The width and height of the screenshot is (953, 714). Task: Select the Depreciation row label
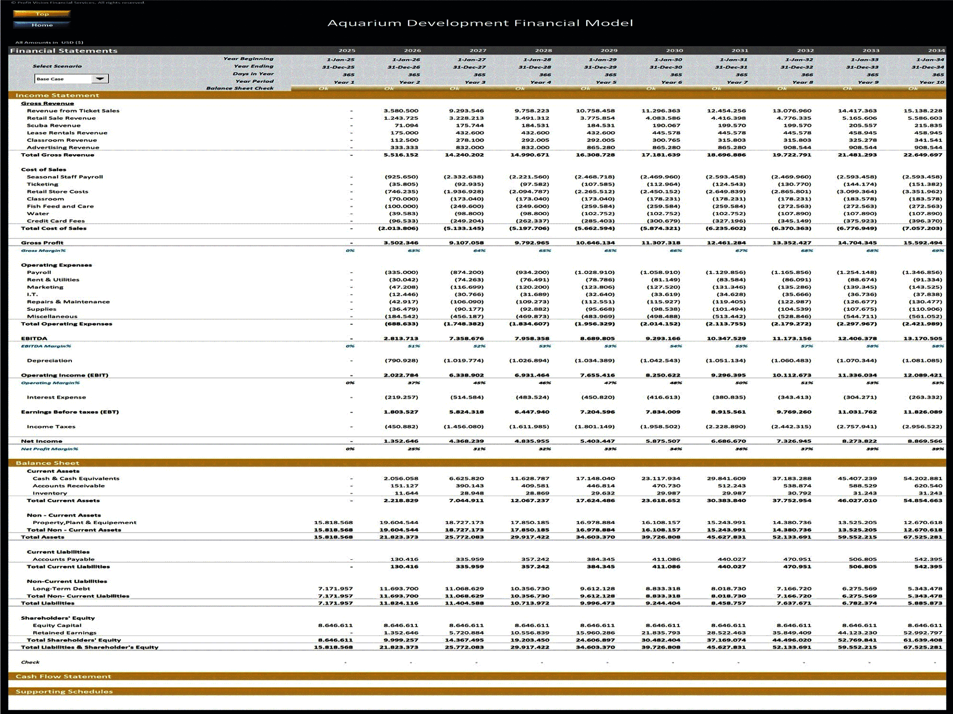coord(50,360)
